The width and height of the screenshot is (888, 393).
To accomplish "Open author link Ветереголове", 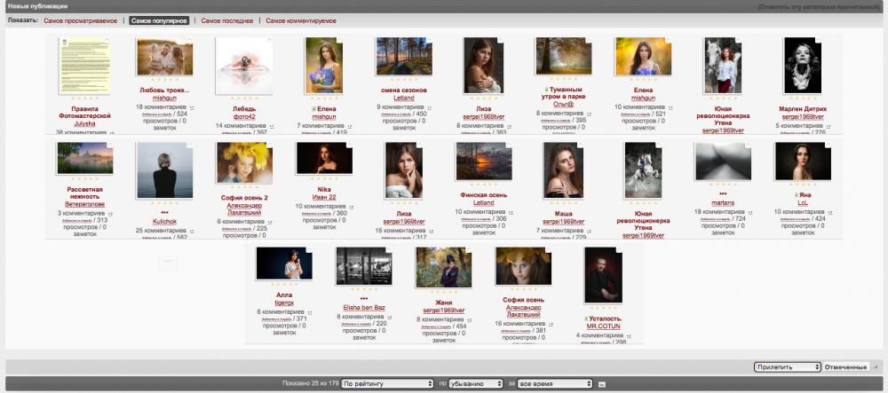I will [x=84, y=204].
